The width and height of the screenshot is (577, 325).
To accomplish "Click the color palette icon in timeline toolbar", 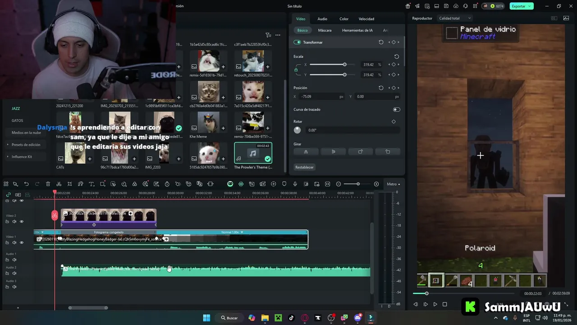I will click(x=134, y=184).
